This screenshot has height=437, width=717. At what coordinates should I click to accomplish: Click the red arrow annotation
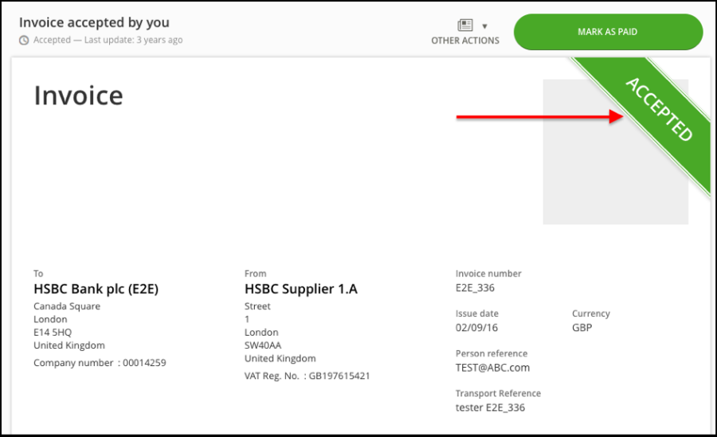(x=539, y=116)
